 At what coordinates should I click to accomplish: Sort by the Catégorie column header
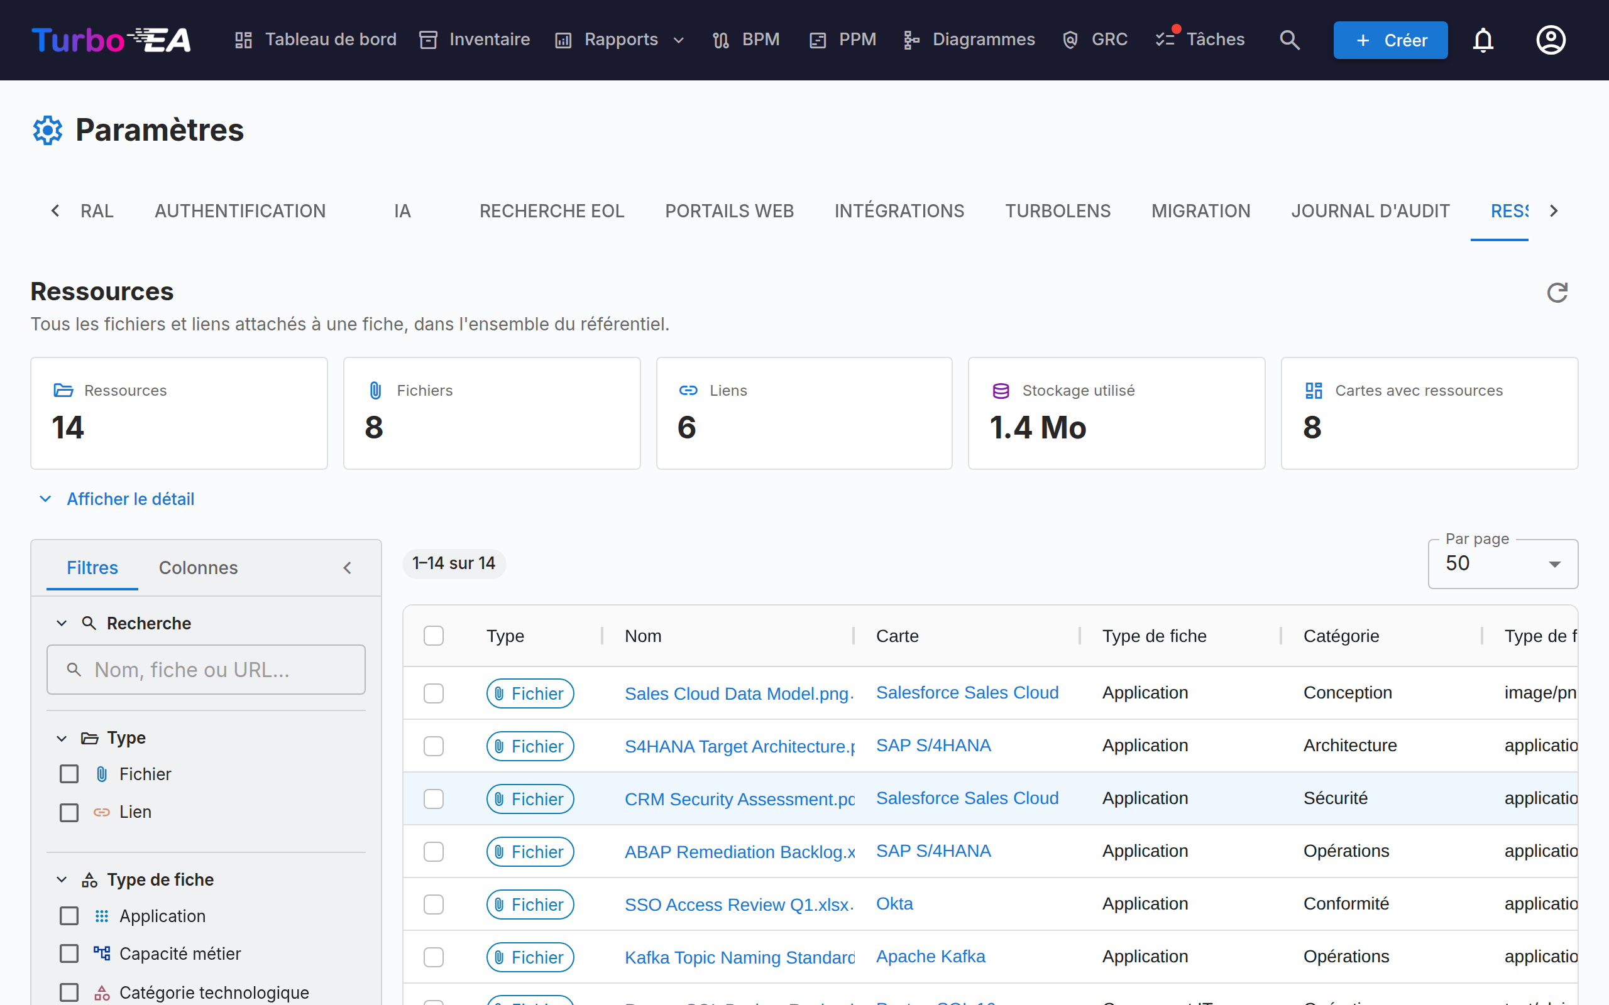pos(1341,636)
